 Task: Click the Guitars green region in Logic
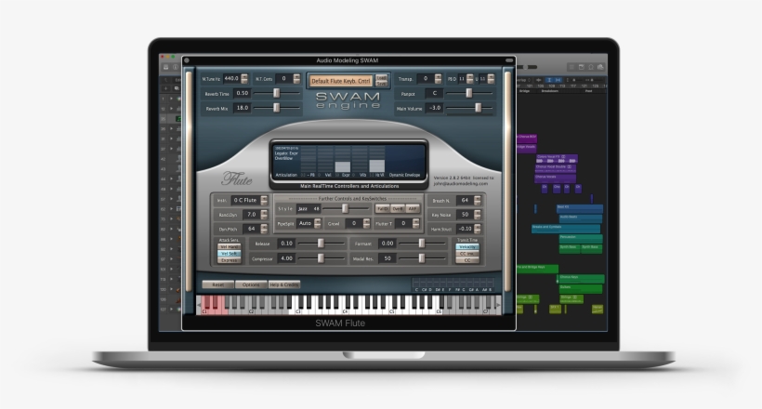click(580, 288)
